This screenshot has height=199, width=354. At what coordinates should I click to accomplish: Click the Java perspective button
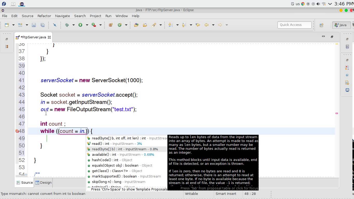click(x=342, y=25)
